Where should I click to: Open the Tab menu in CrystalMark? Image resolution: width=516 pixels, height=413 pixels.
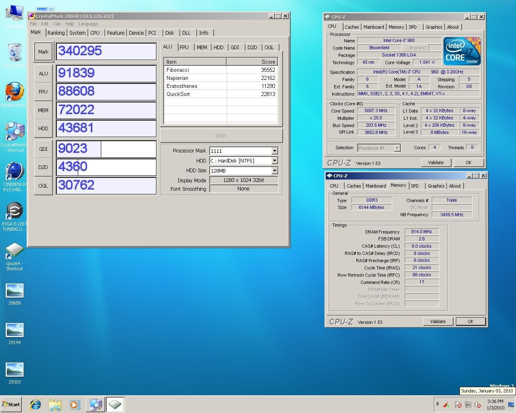point(57,24)
